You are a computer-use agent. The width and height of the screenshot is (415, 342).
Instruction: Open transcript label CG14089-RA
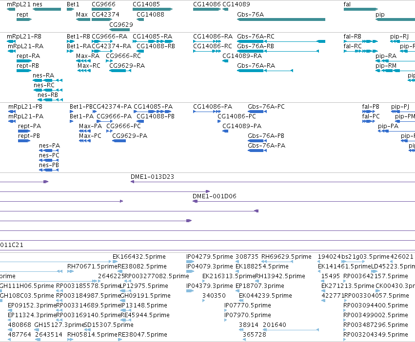point(242,56)
